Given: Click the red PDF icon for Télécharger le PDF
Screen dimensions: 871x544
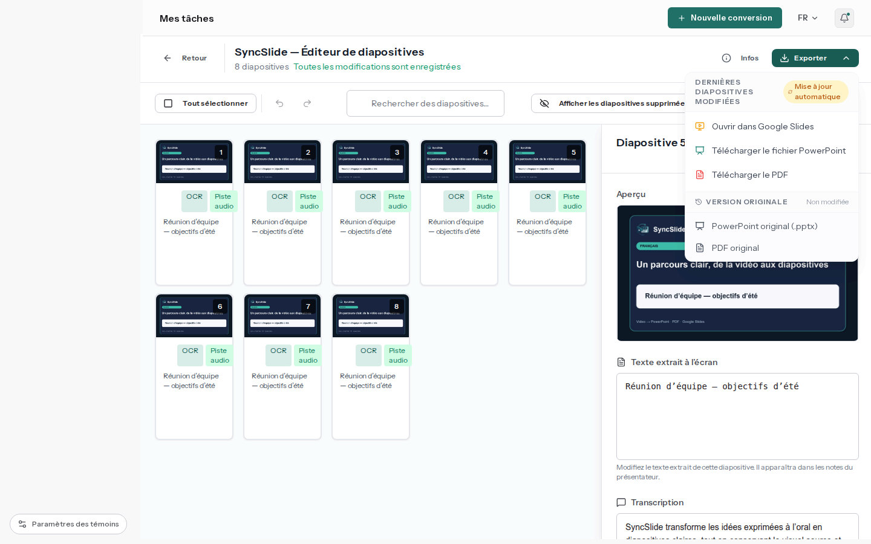Looking at the screenshot, I should coord(700,175).
